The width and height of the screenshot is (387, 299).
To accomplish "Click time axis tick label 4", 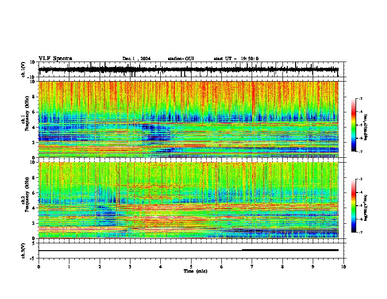I will pyautogui.click(x=161, y=267).
